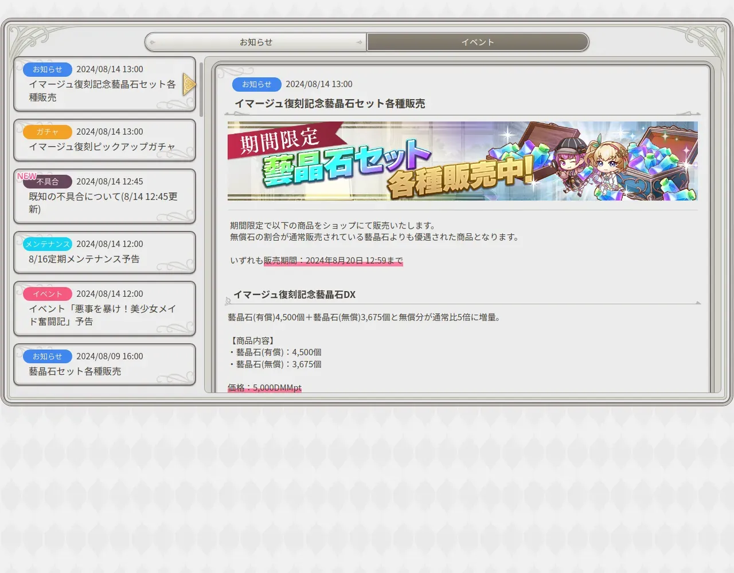Click the pink イベント badge
Image resolution: width=734 pixels, height=573 pixels.
48,294
